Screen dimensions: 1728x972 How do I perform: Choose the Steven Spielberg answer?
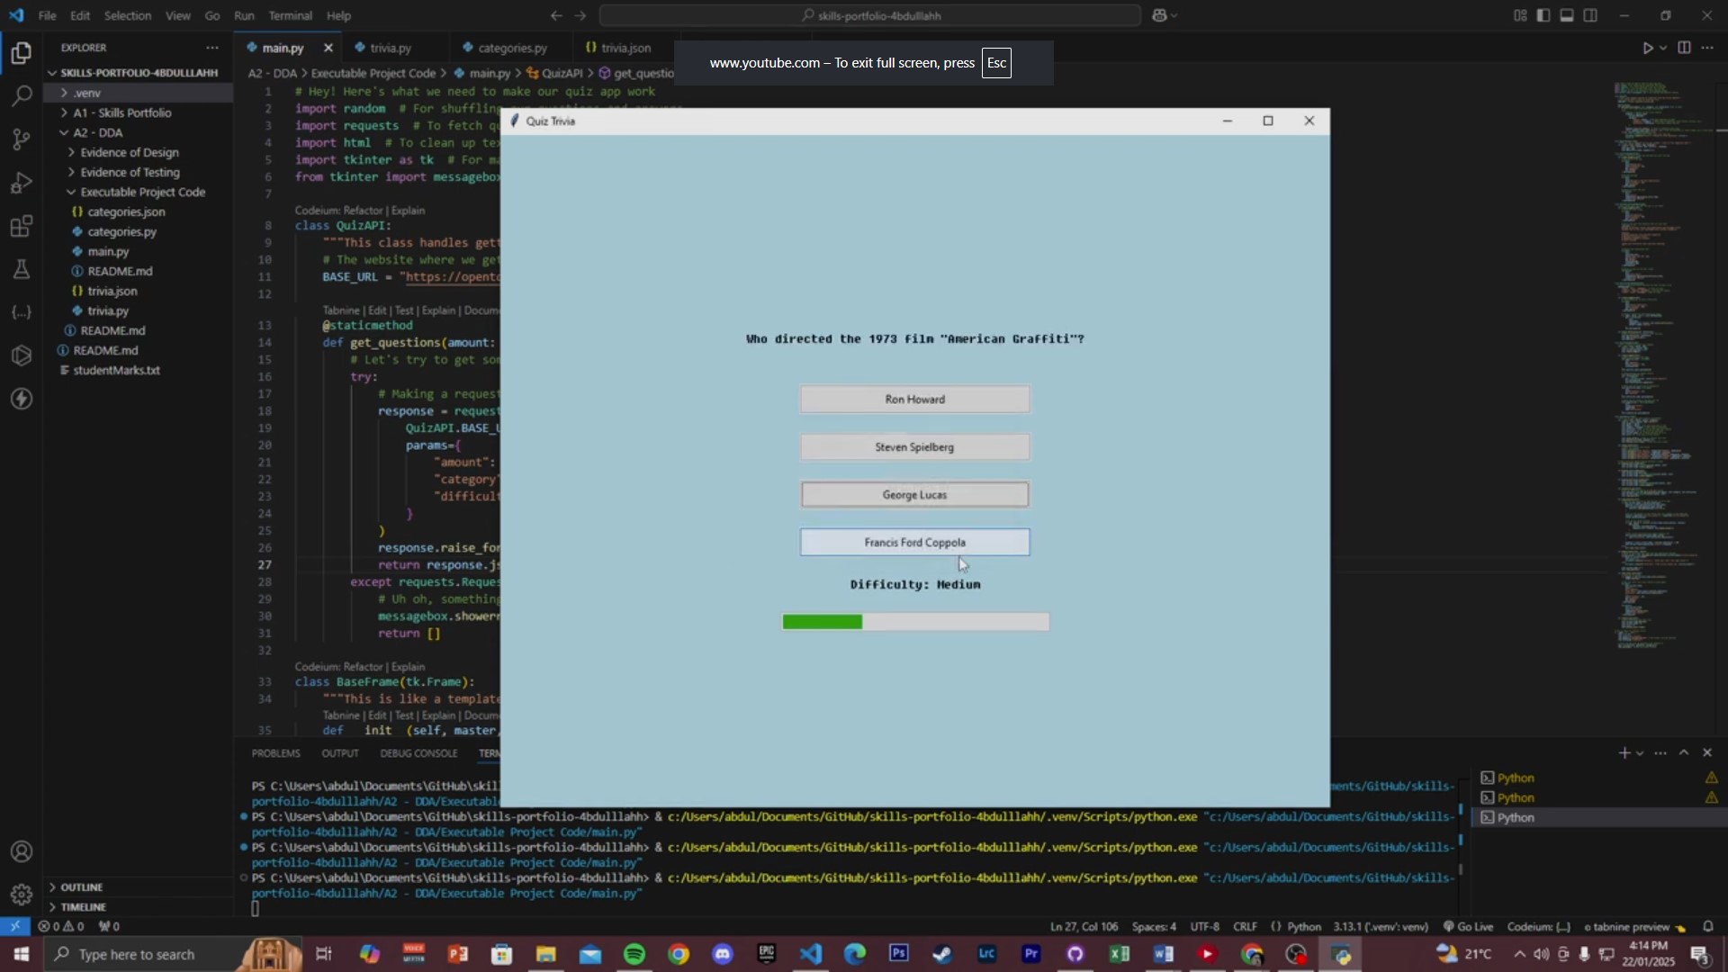click(x=914, y=447)
